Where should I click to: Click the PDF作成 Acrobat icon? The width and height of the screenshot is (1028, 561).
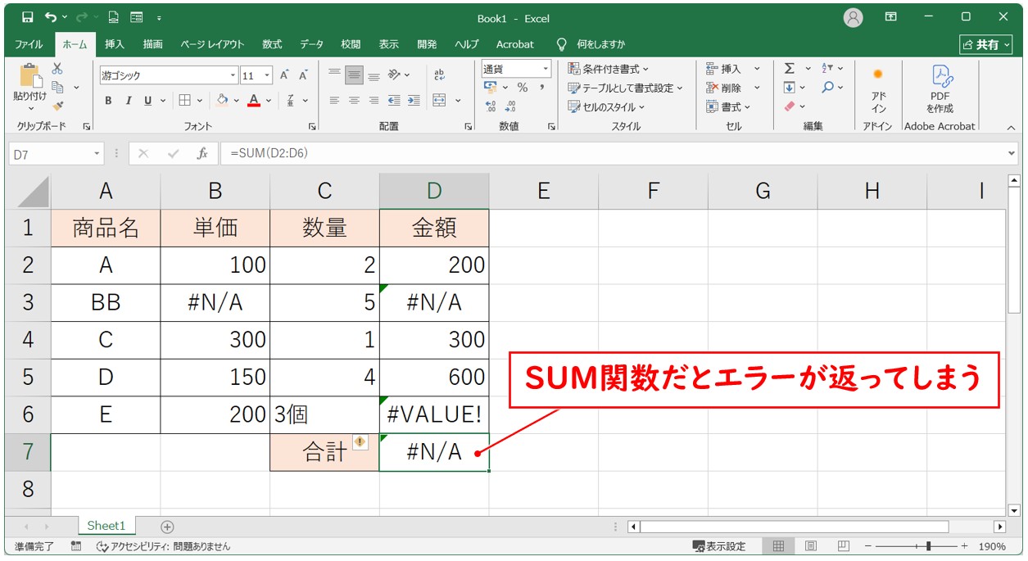point(940,89)
